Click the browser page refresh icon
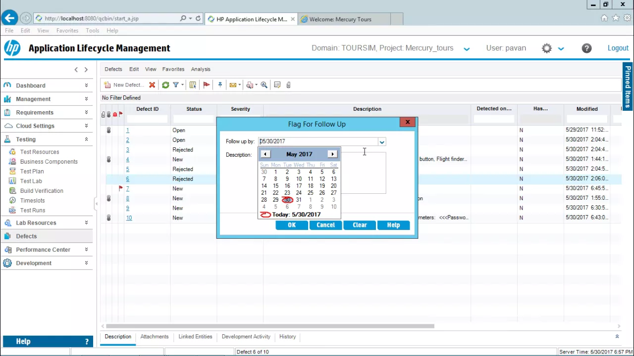Image resolution: width=634 pixels, height=356 pixels. pyautogui.click(x=198, y=18)
